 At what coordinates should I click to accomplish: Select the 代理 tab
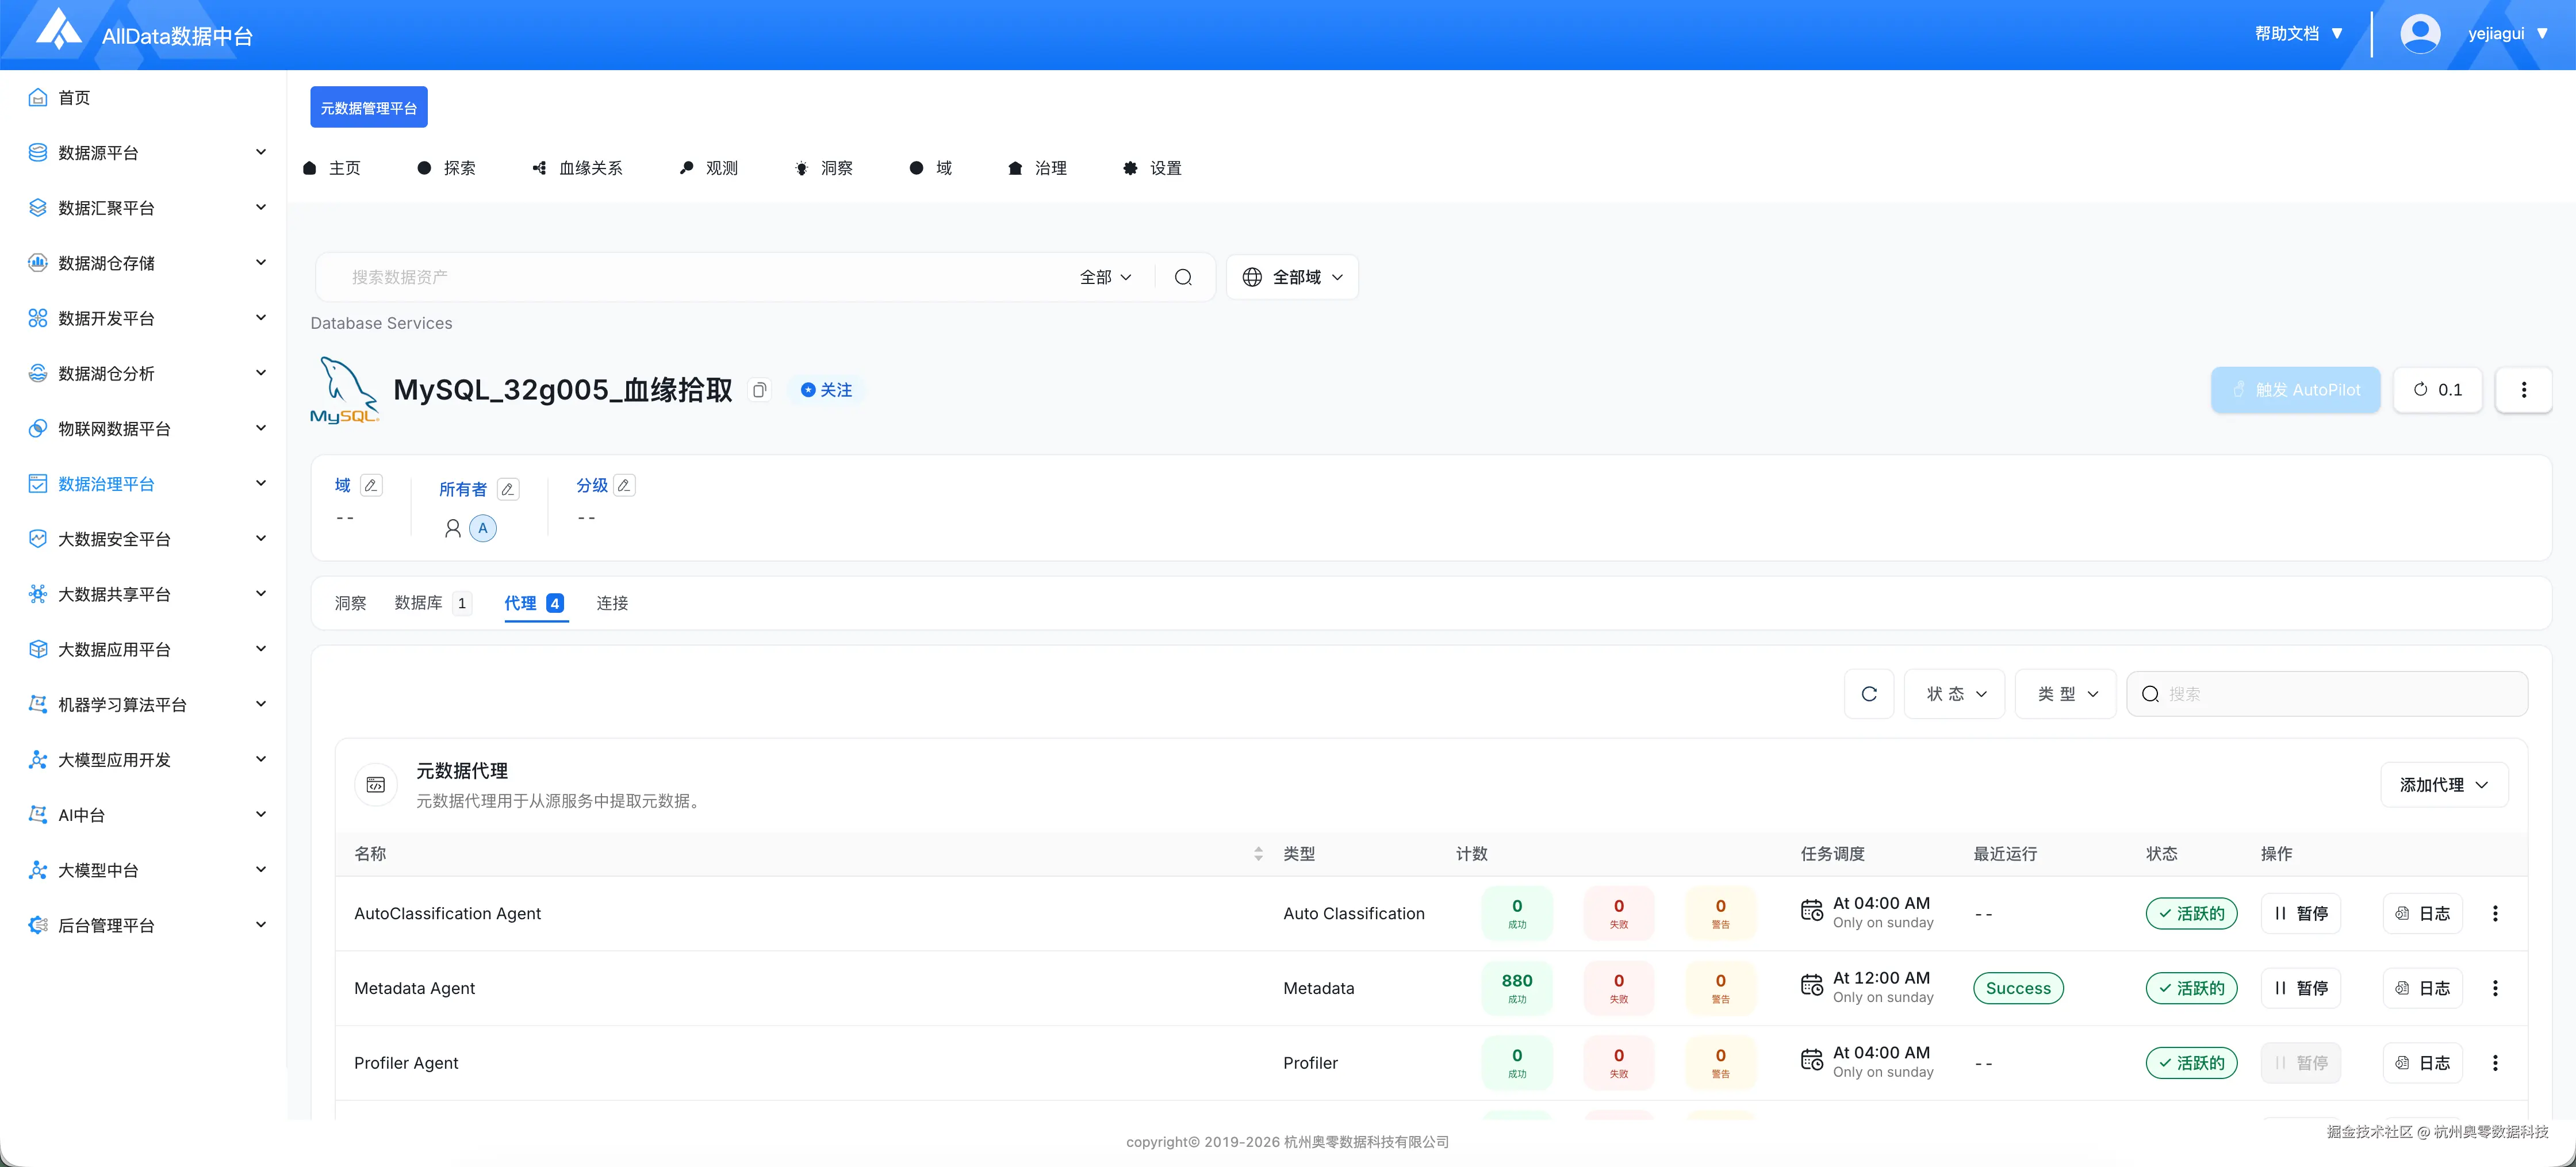(535, 603)
